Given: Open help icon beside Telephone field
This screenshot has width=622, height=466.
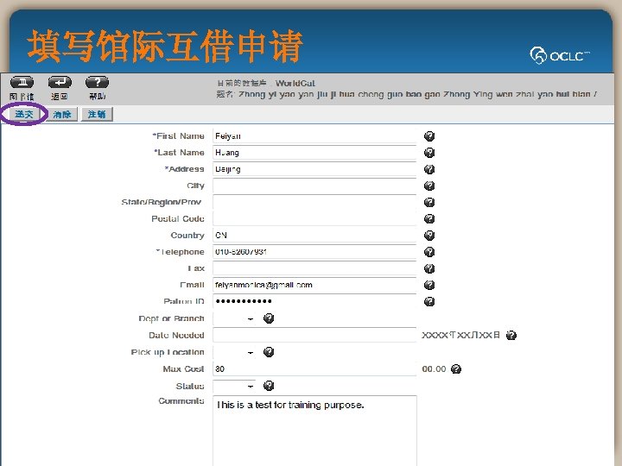Looking at the screenshot, I should pos(429,252).
